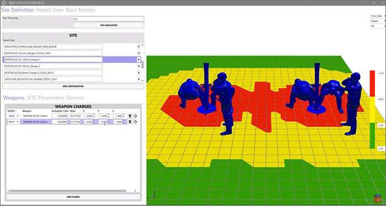This screenshot has height=206, width=386.
Task: Click the ADD CONFIGURATION button
Action: pos(73,86)
